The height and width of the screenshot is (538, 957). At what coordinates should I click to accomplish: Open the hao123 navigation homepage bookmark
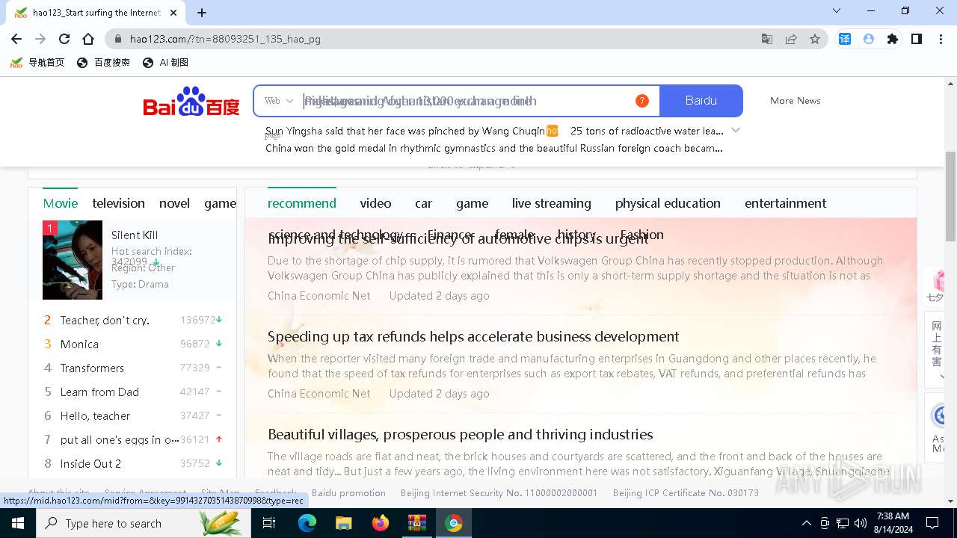coord(37,63)
